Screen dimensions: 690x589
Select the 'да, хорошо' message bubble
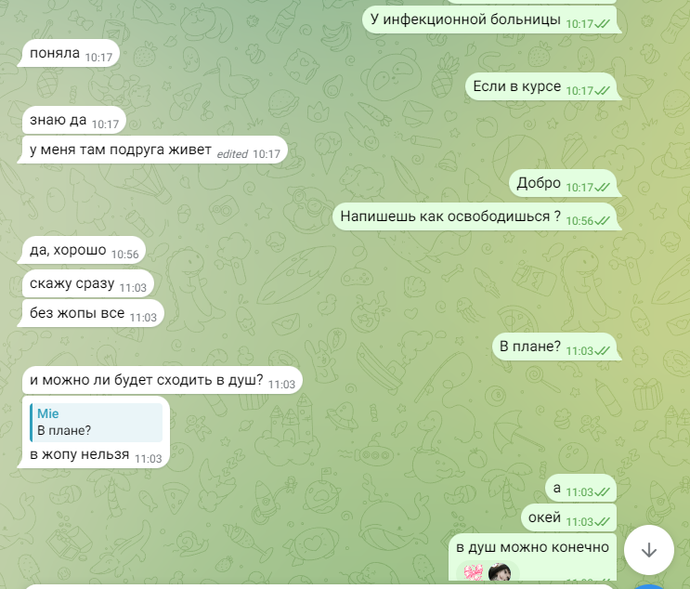[84, 250]
